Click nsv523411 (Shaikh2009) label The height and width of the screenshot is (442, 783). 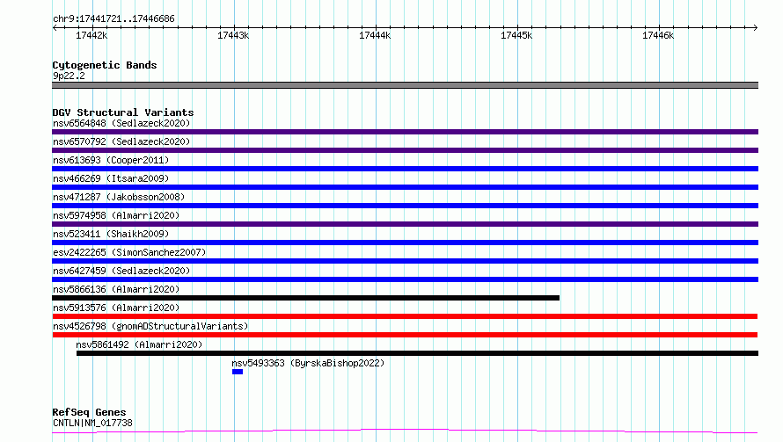tap(111, 234)
